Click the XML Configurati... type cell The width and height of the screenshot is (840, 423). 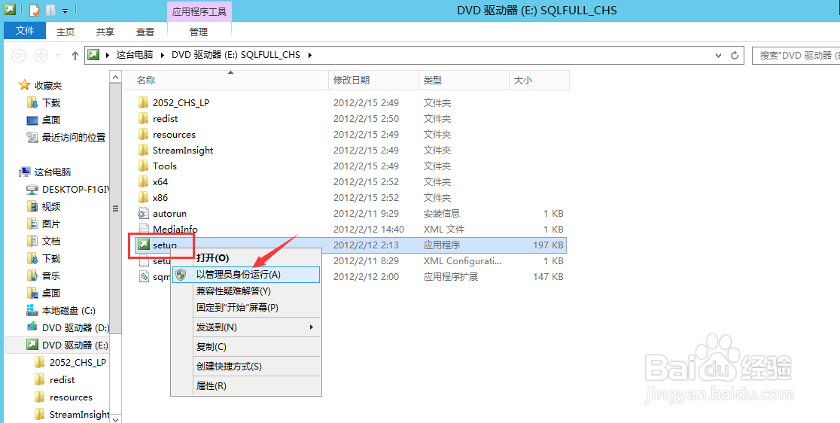click(x=462, y=260)
